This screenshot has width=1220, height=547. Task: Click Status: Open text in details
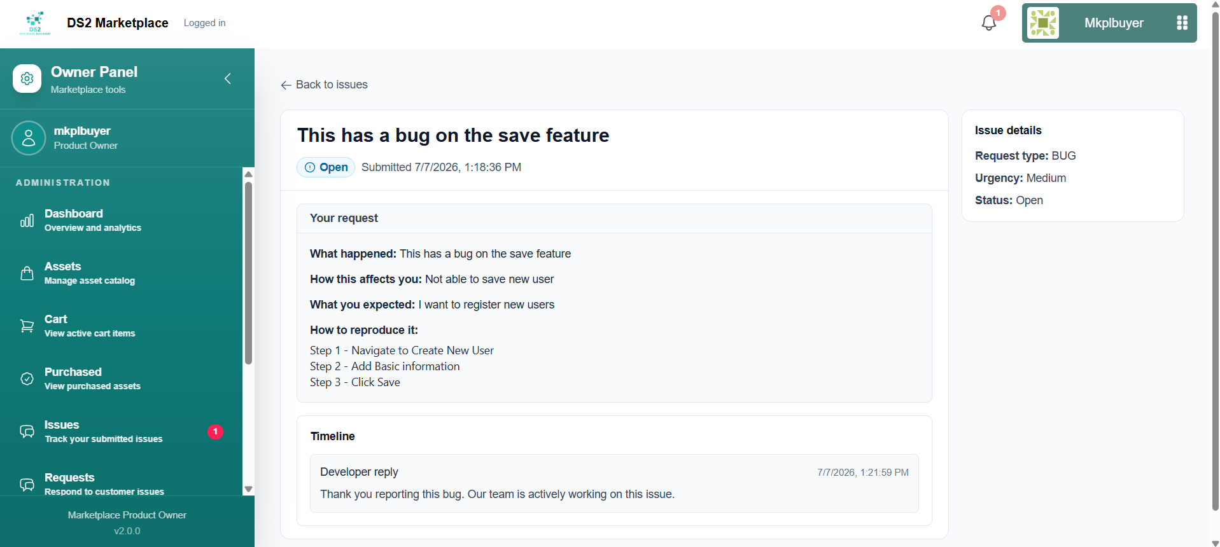pyautogui.click(x=1009, y=200)
